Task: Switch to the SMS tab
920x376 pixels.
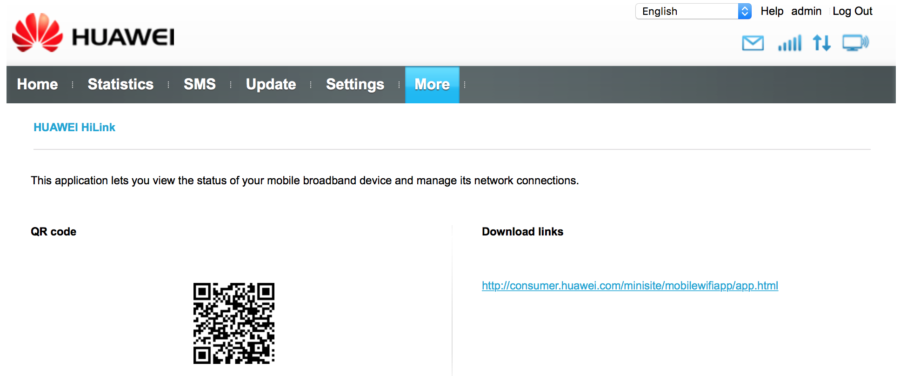Action: point(200,84)
